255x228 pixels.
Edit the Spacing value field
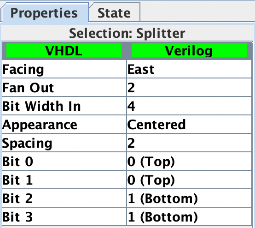189,143
